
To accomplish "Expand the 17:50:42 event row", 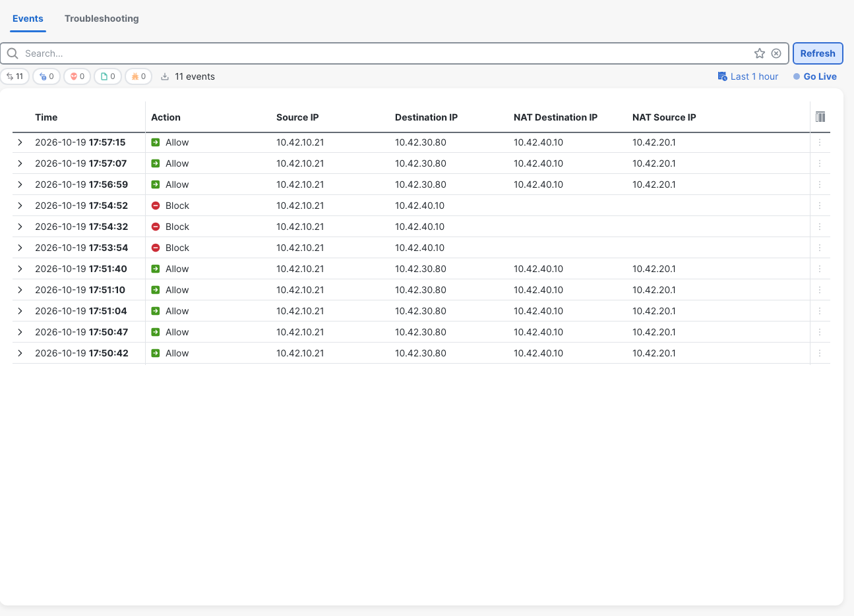I will pos(20,353).
